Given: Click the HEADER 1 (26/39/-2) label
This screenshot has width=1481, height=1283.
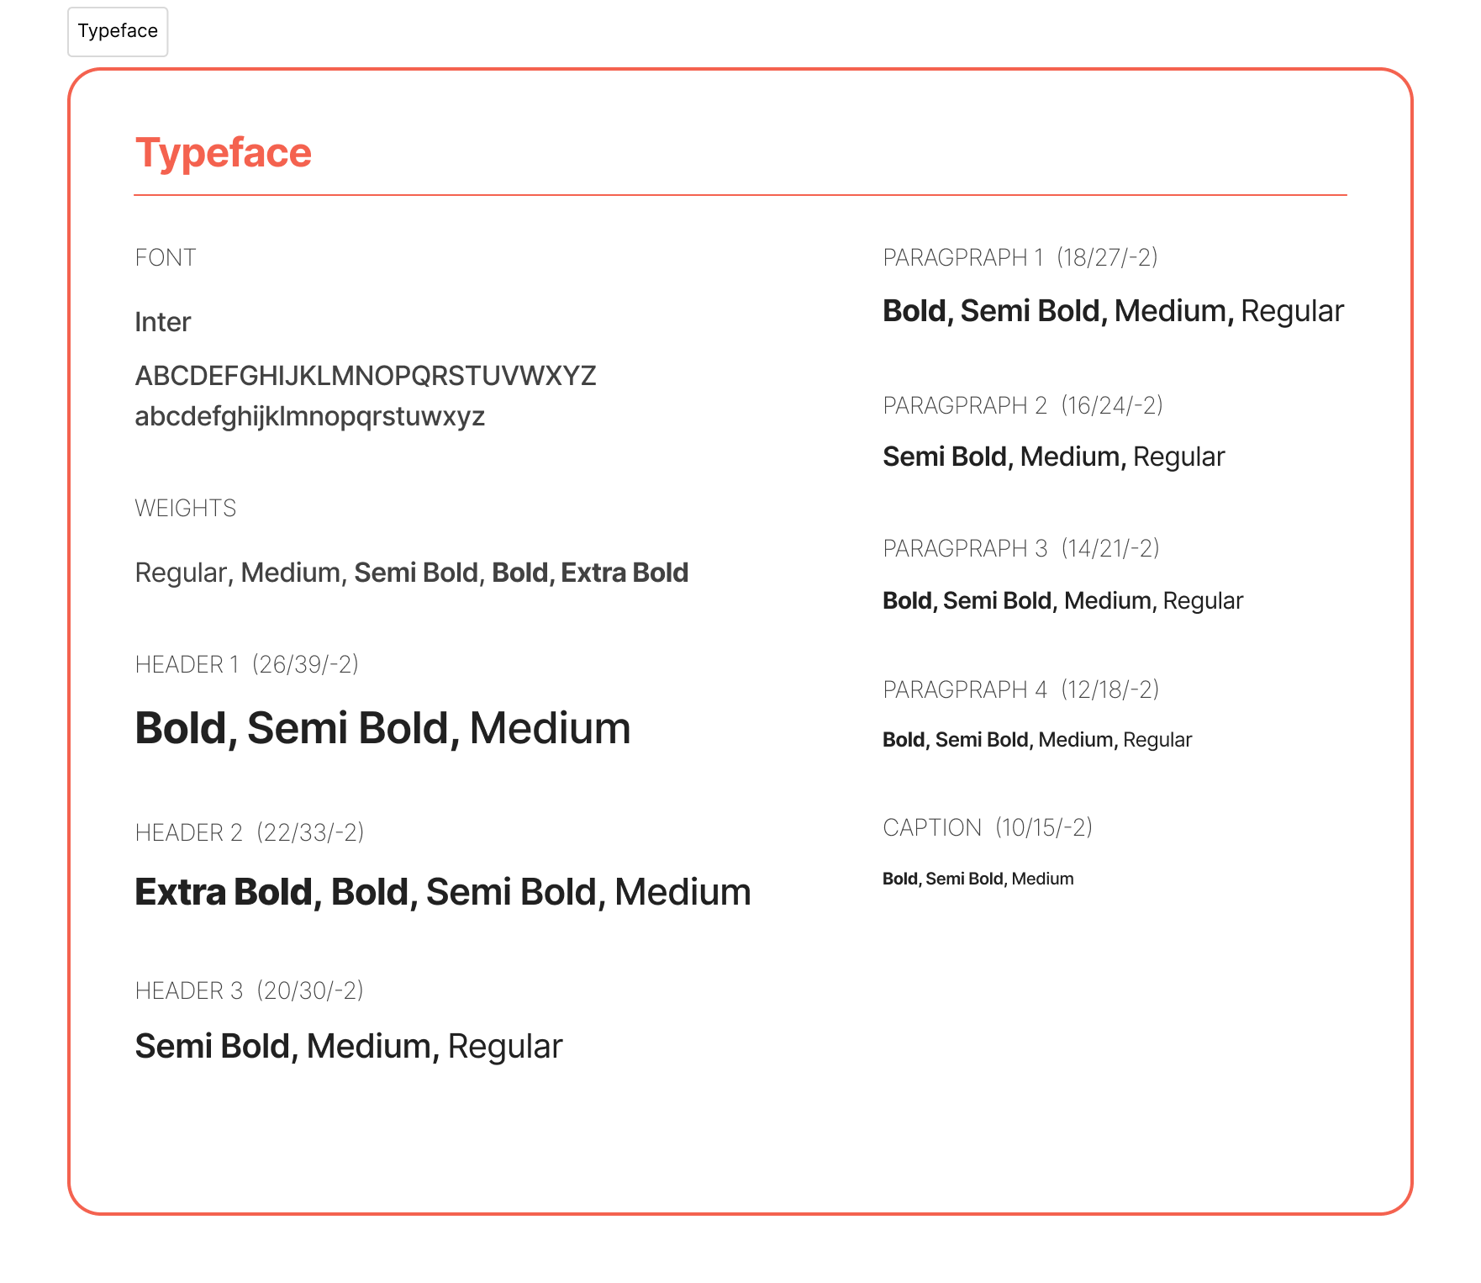Looking at the screenshot, I should coord(247,664).
